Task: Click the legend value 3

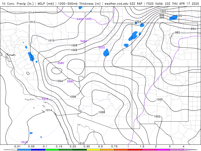Action: (x=170, y=146)
